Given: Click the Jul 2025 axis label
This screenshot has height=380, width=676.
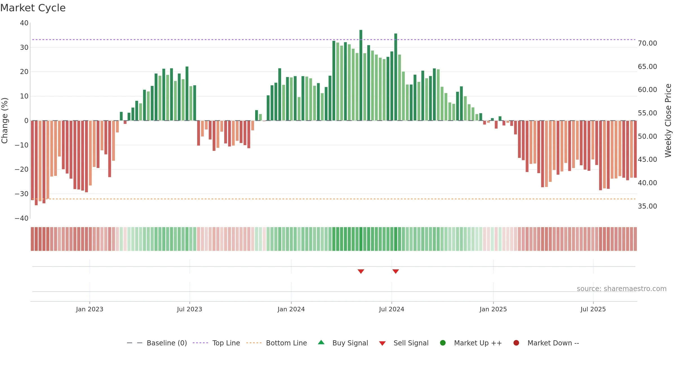Looking at the screenshot, I should coord(593,309).
